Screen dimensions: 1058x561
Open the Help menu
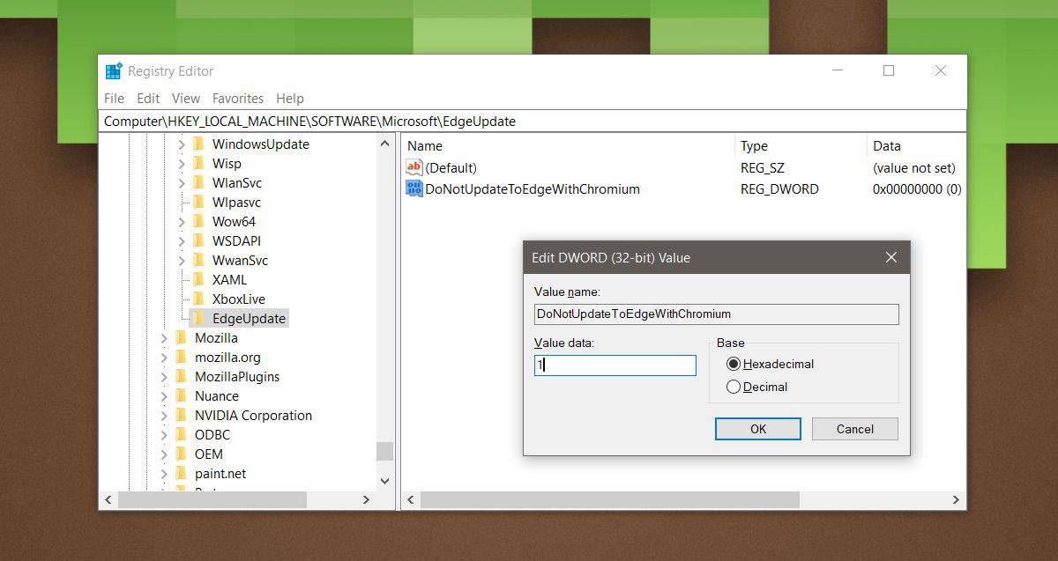point(290,99)
